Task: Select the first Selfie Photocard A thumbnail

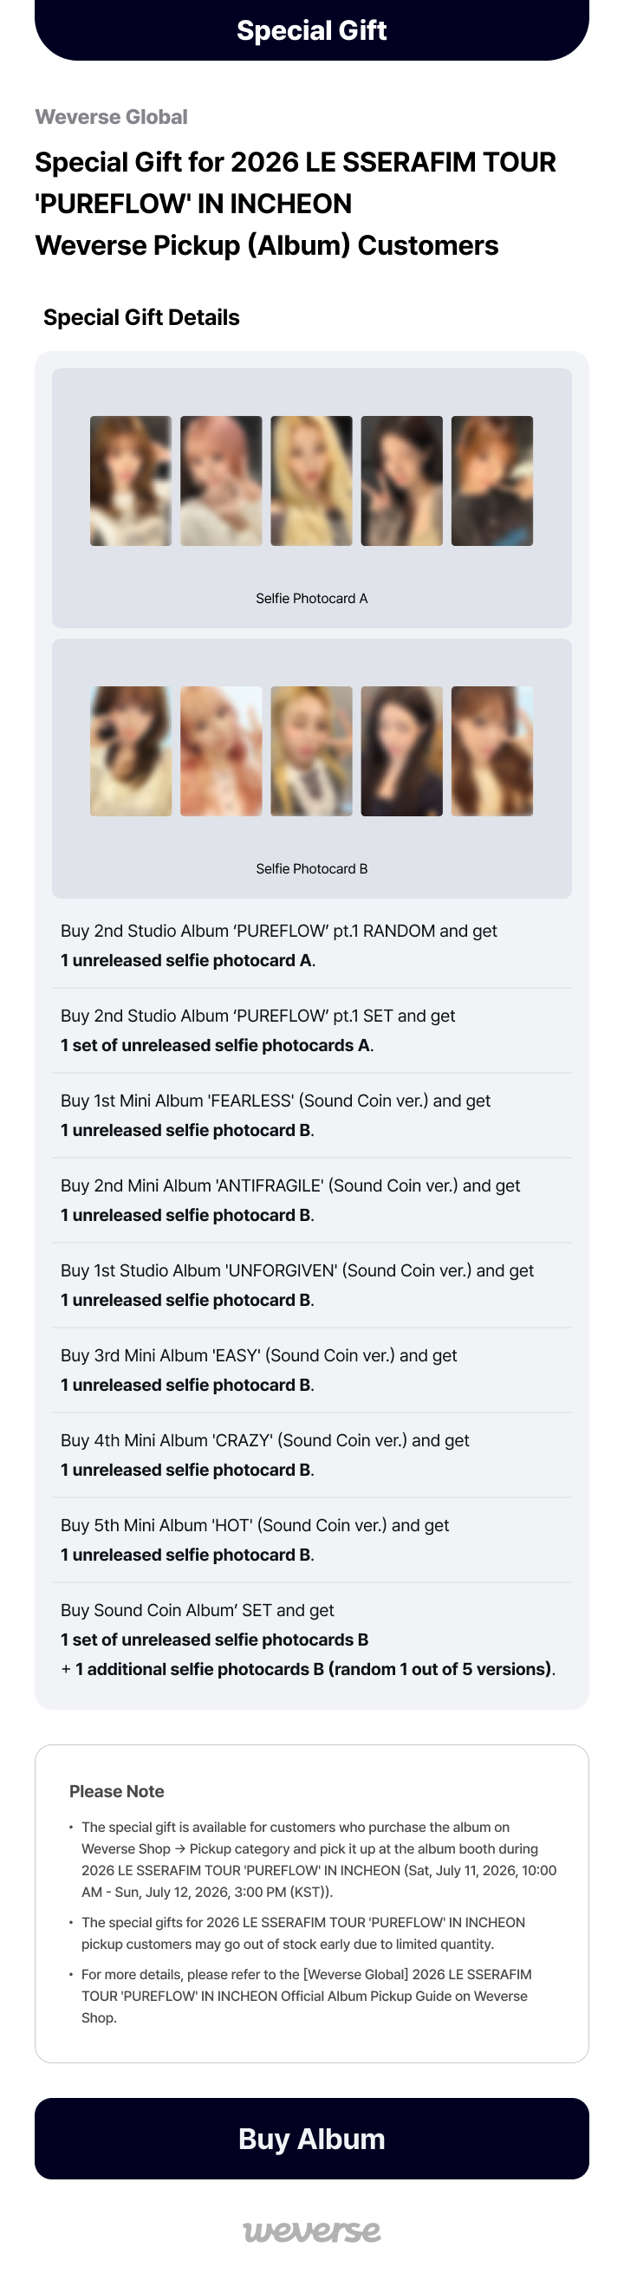Action: (x=131, y=480)
